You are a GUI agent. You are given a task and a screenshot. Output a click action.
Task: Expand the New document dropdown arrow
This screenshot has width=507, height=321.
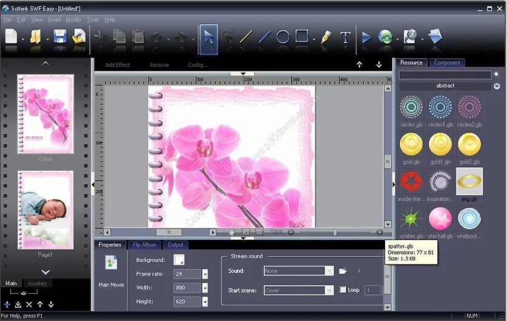click(x=22, y=39)
